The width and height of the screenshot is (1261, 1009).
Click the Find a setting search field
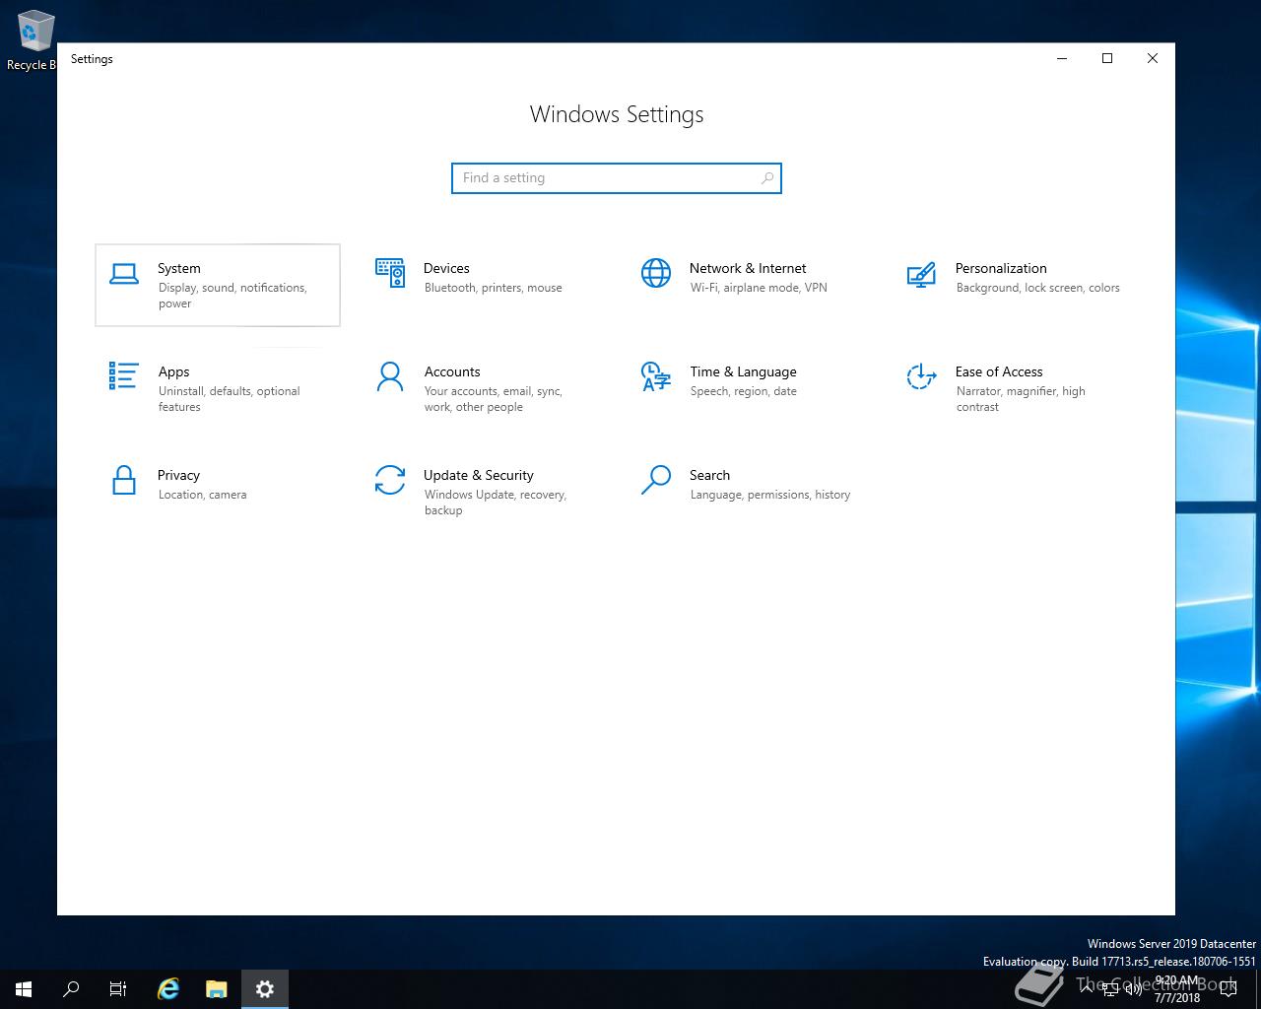tap(617, 178)
